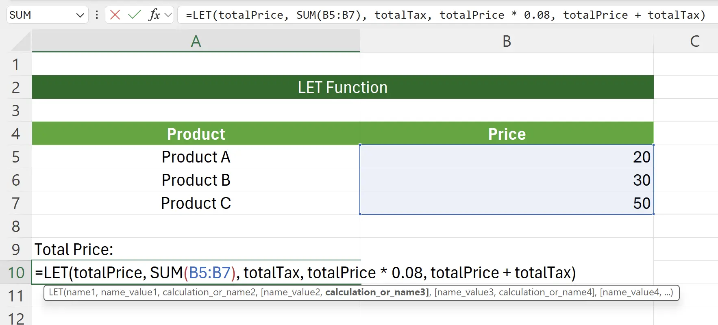Select row 8 header
The height and width of the screenshot is (325, 718).
pyautogui.click(x=16, y=226)
